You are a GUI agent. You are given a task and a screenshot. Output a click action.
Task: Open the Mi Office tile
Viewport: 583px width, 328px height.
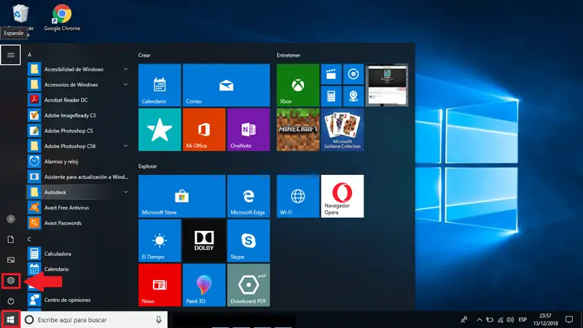(204, 130)
